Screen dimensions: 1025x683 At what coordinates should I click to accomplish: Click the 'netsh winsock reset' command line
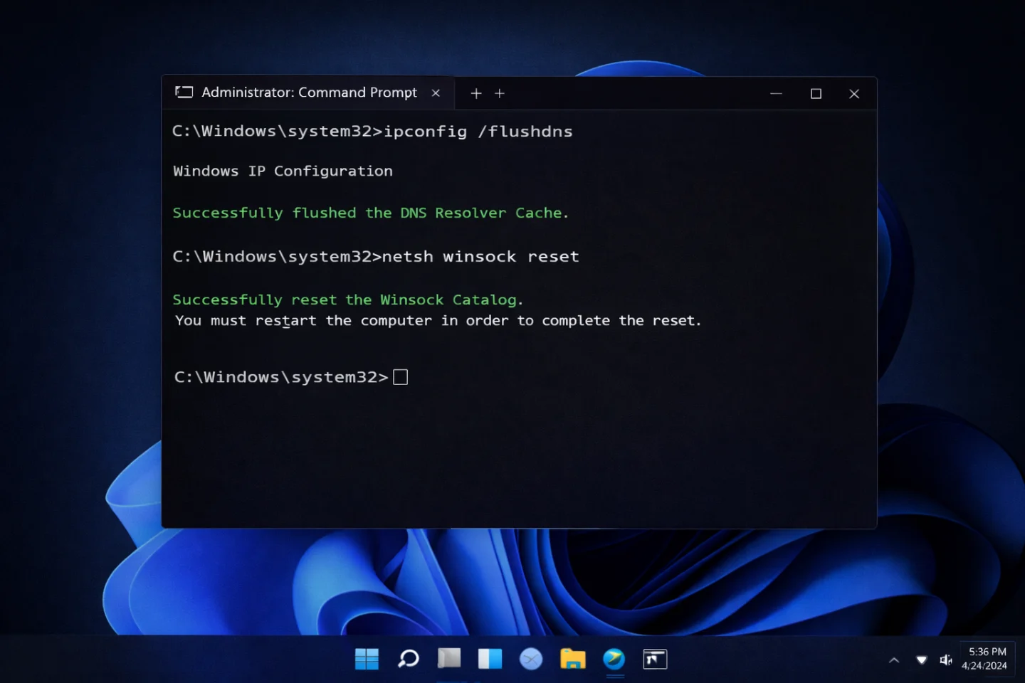pyautogui.click(x=376, y=257)
